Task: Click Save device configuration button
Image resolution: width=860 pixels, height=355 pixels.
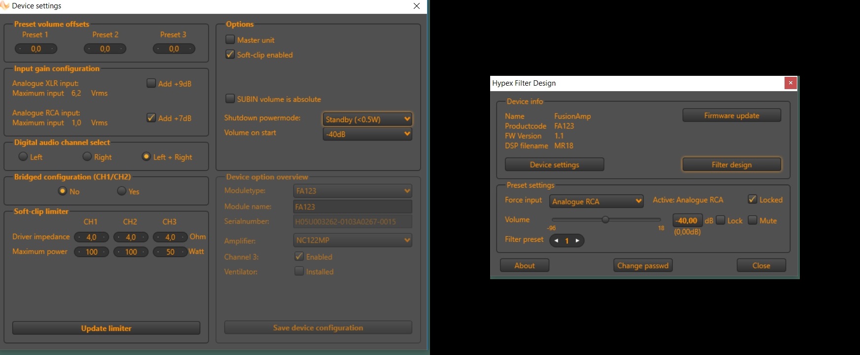Action: pos(318,327)
